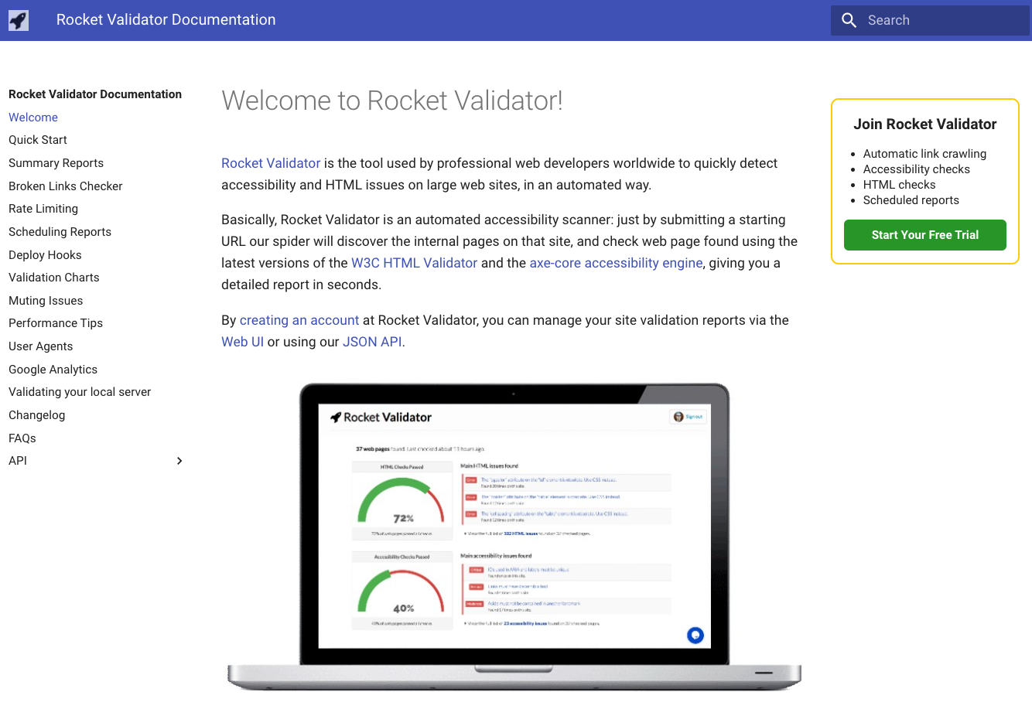Open Summary Reports in sidebar
The image size is (1032, 716).
(56, 163)
